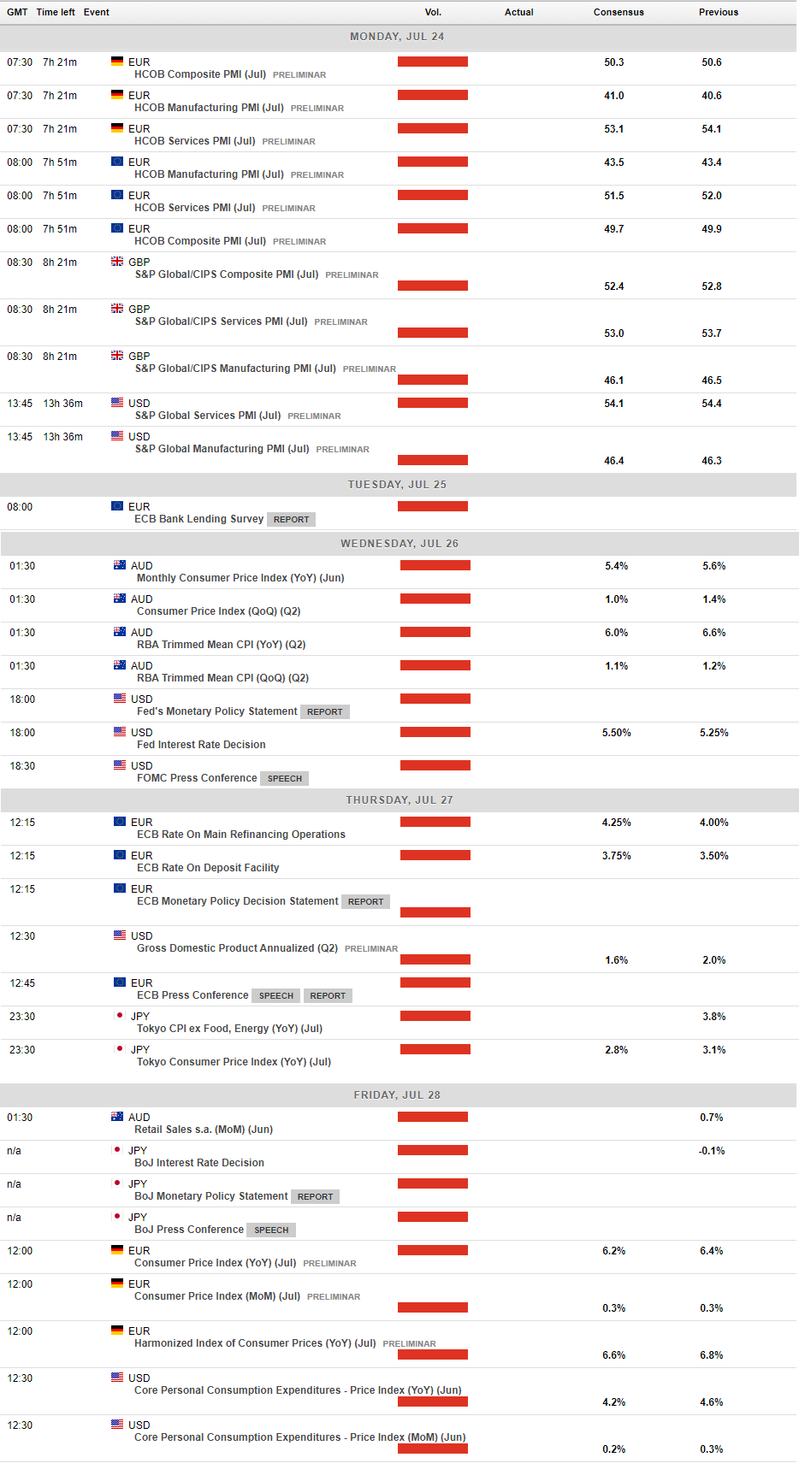Click the US flag next to Fed Interest Rate Decision

click(120, 732)
